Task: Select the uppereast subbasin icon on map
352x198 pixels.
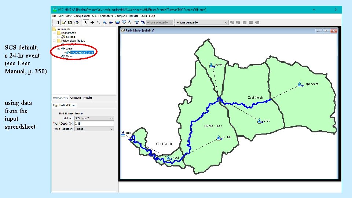Action: pos(300,84)
